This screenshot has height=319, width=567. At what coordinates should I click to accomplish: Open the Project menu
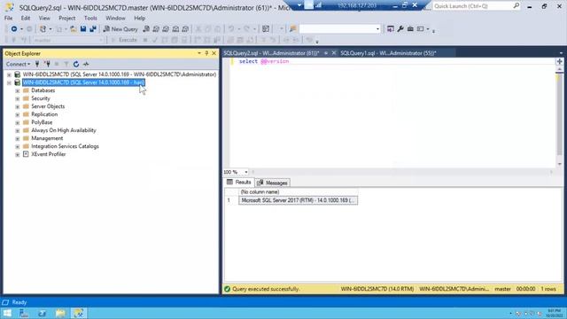[x=67, y=18]
